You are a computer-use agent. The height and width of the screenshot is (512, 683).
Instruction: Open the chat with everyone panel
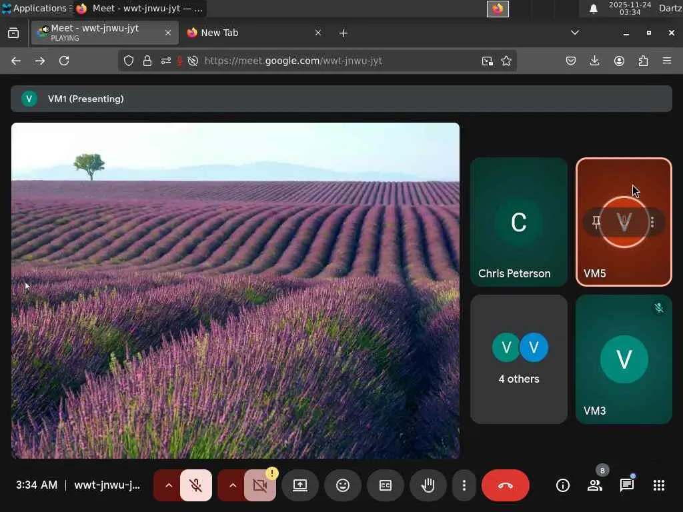pos(627,485)
